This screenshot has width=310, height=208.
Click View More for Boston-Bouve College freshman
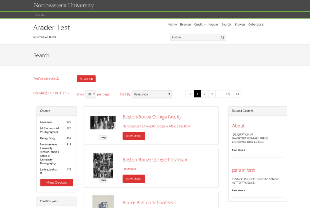coord(134,179)
